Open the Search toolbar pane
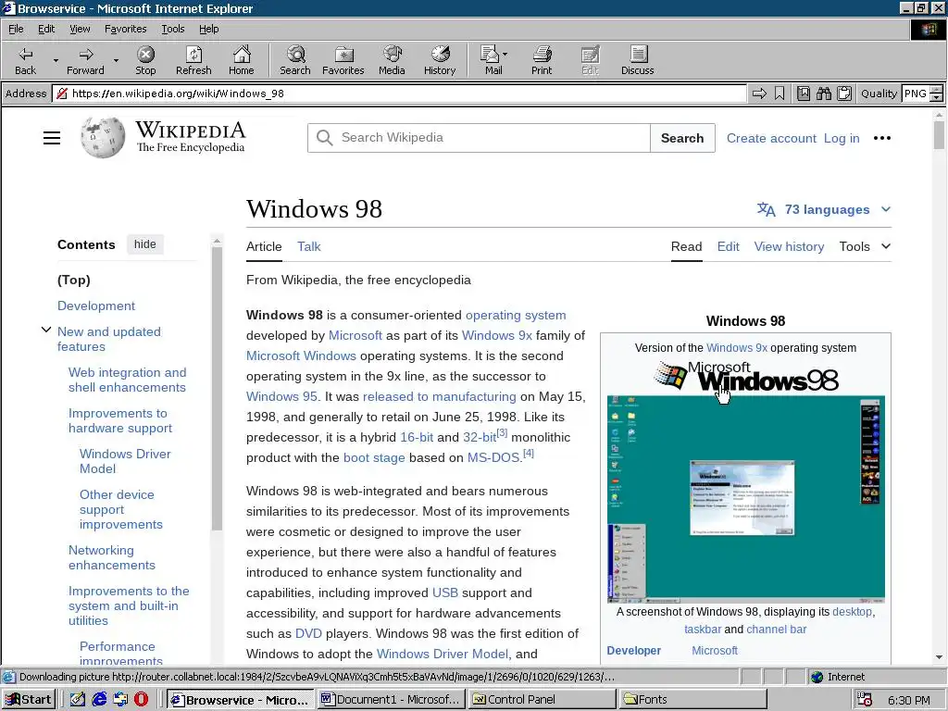The width and height of the screenshot is (948, 711). click(x=295, y=60)
